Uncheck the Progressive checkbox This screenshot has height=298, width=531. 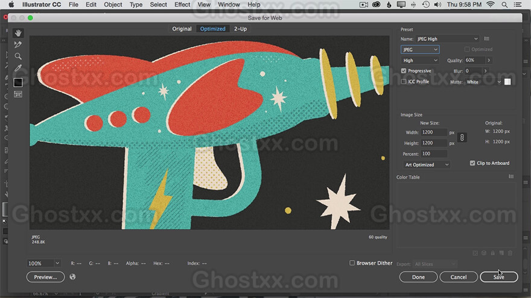coord(404,70)
